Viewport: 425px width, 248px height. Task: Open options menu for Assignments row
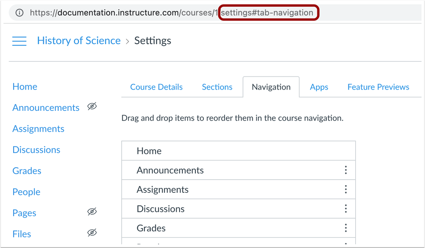[345, 189]
